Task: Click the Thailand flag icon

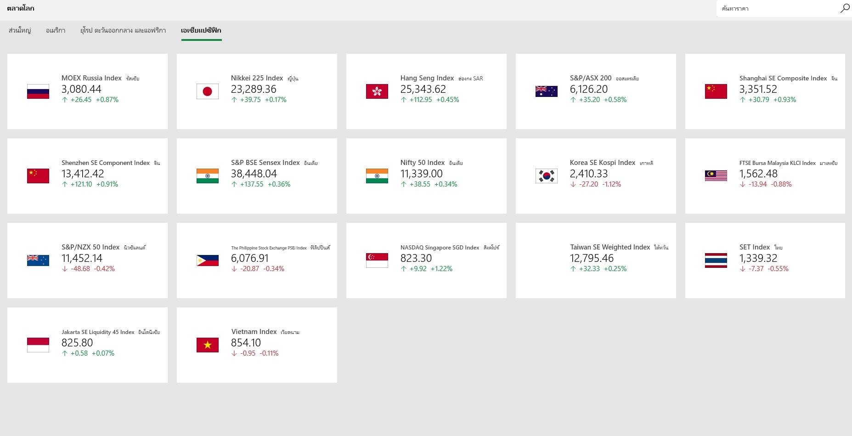Action: (x=716, y=260)
